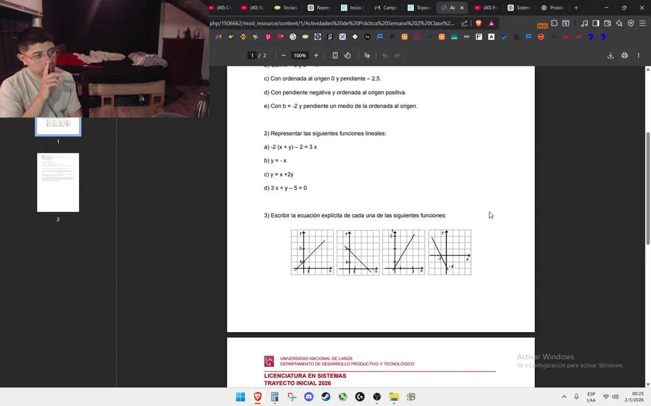Open Brave VPN shield icon

coord(631,23)
